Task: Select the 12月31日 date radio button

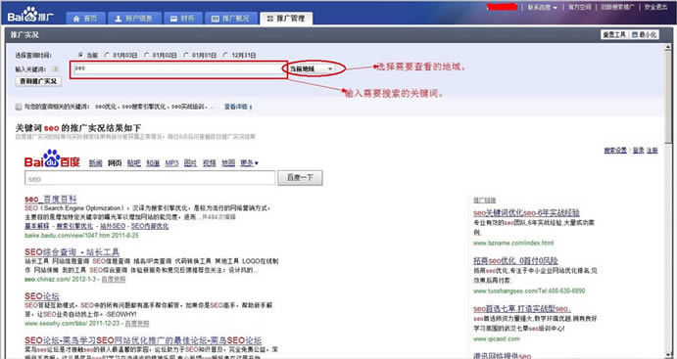Action: [225, 55]
